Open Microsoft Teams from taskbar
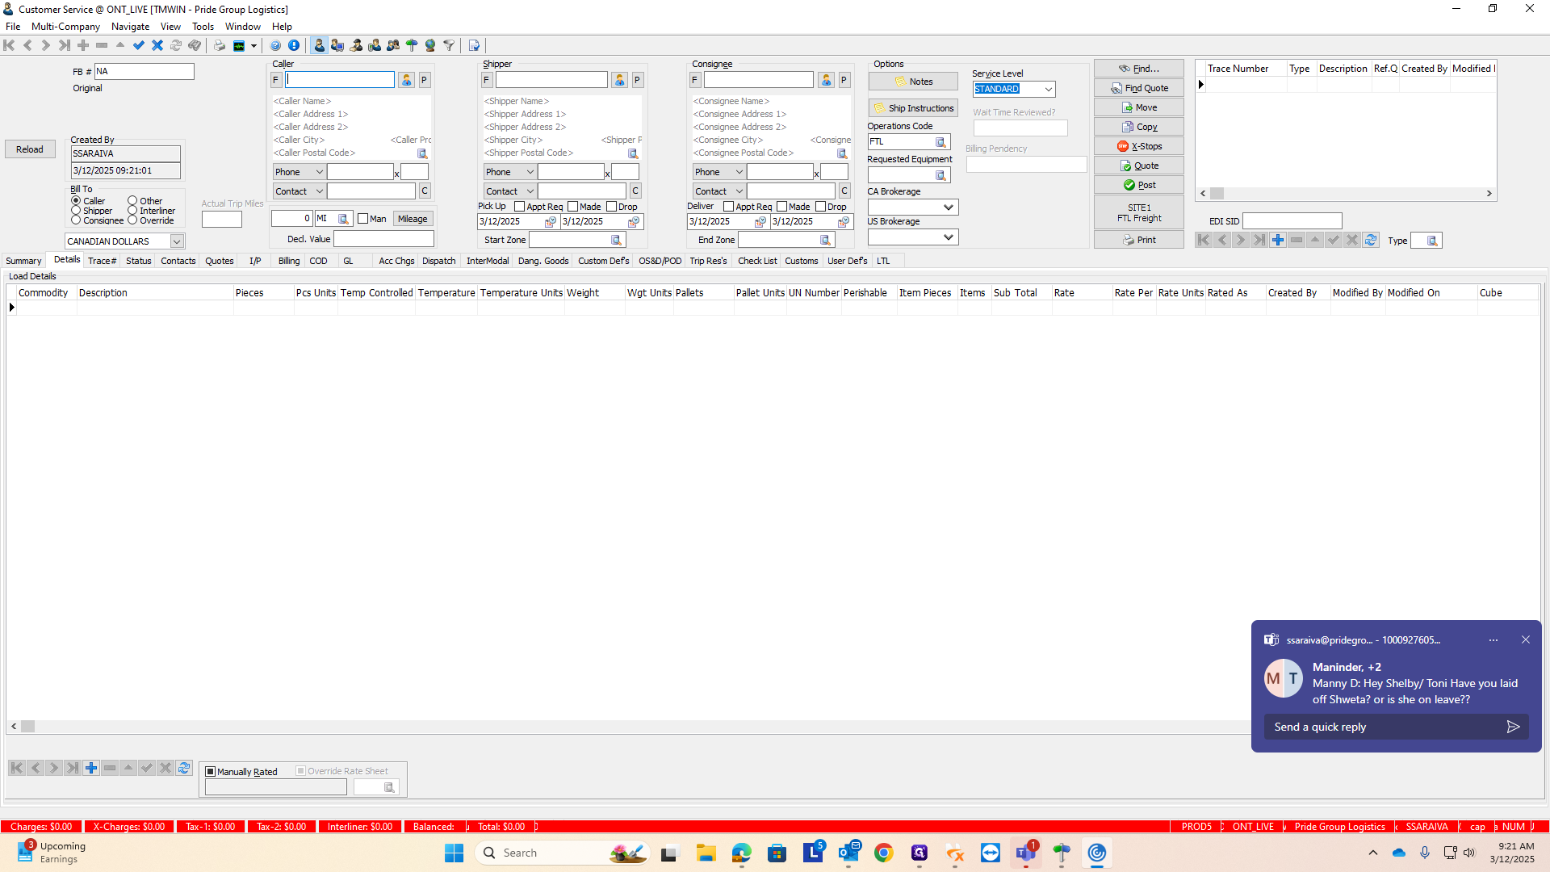 (x=1025, y=853)
